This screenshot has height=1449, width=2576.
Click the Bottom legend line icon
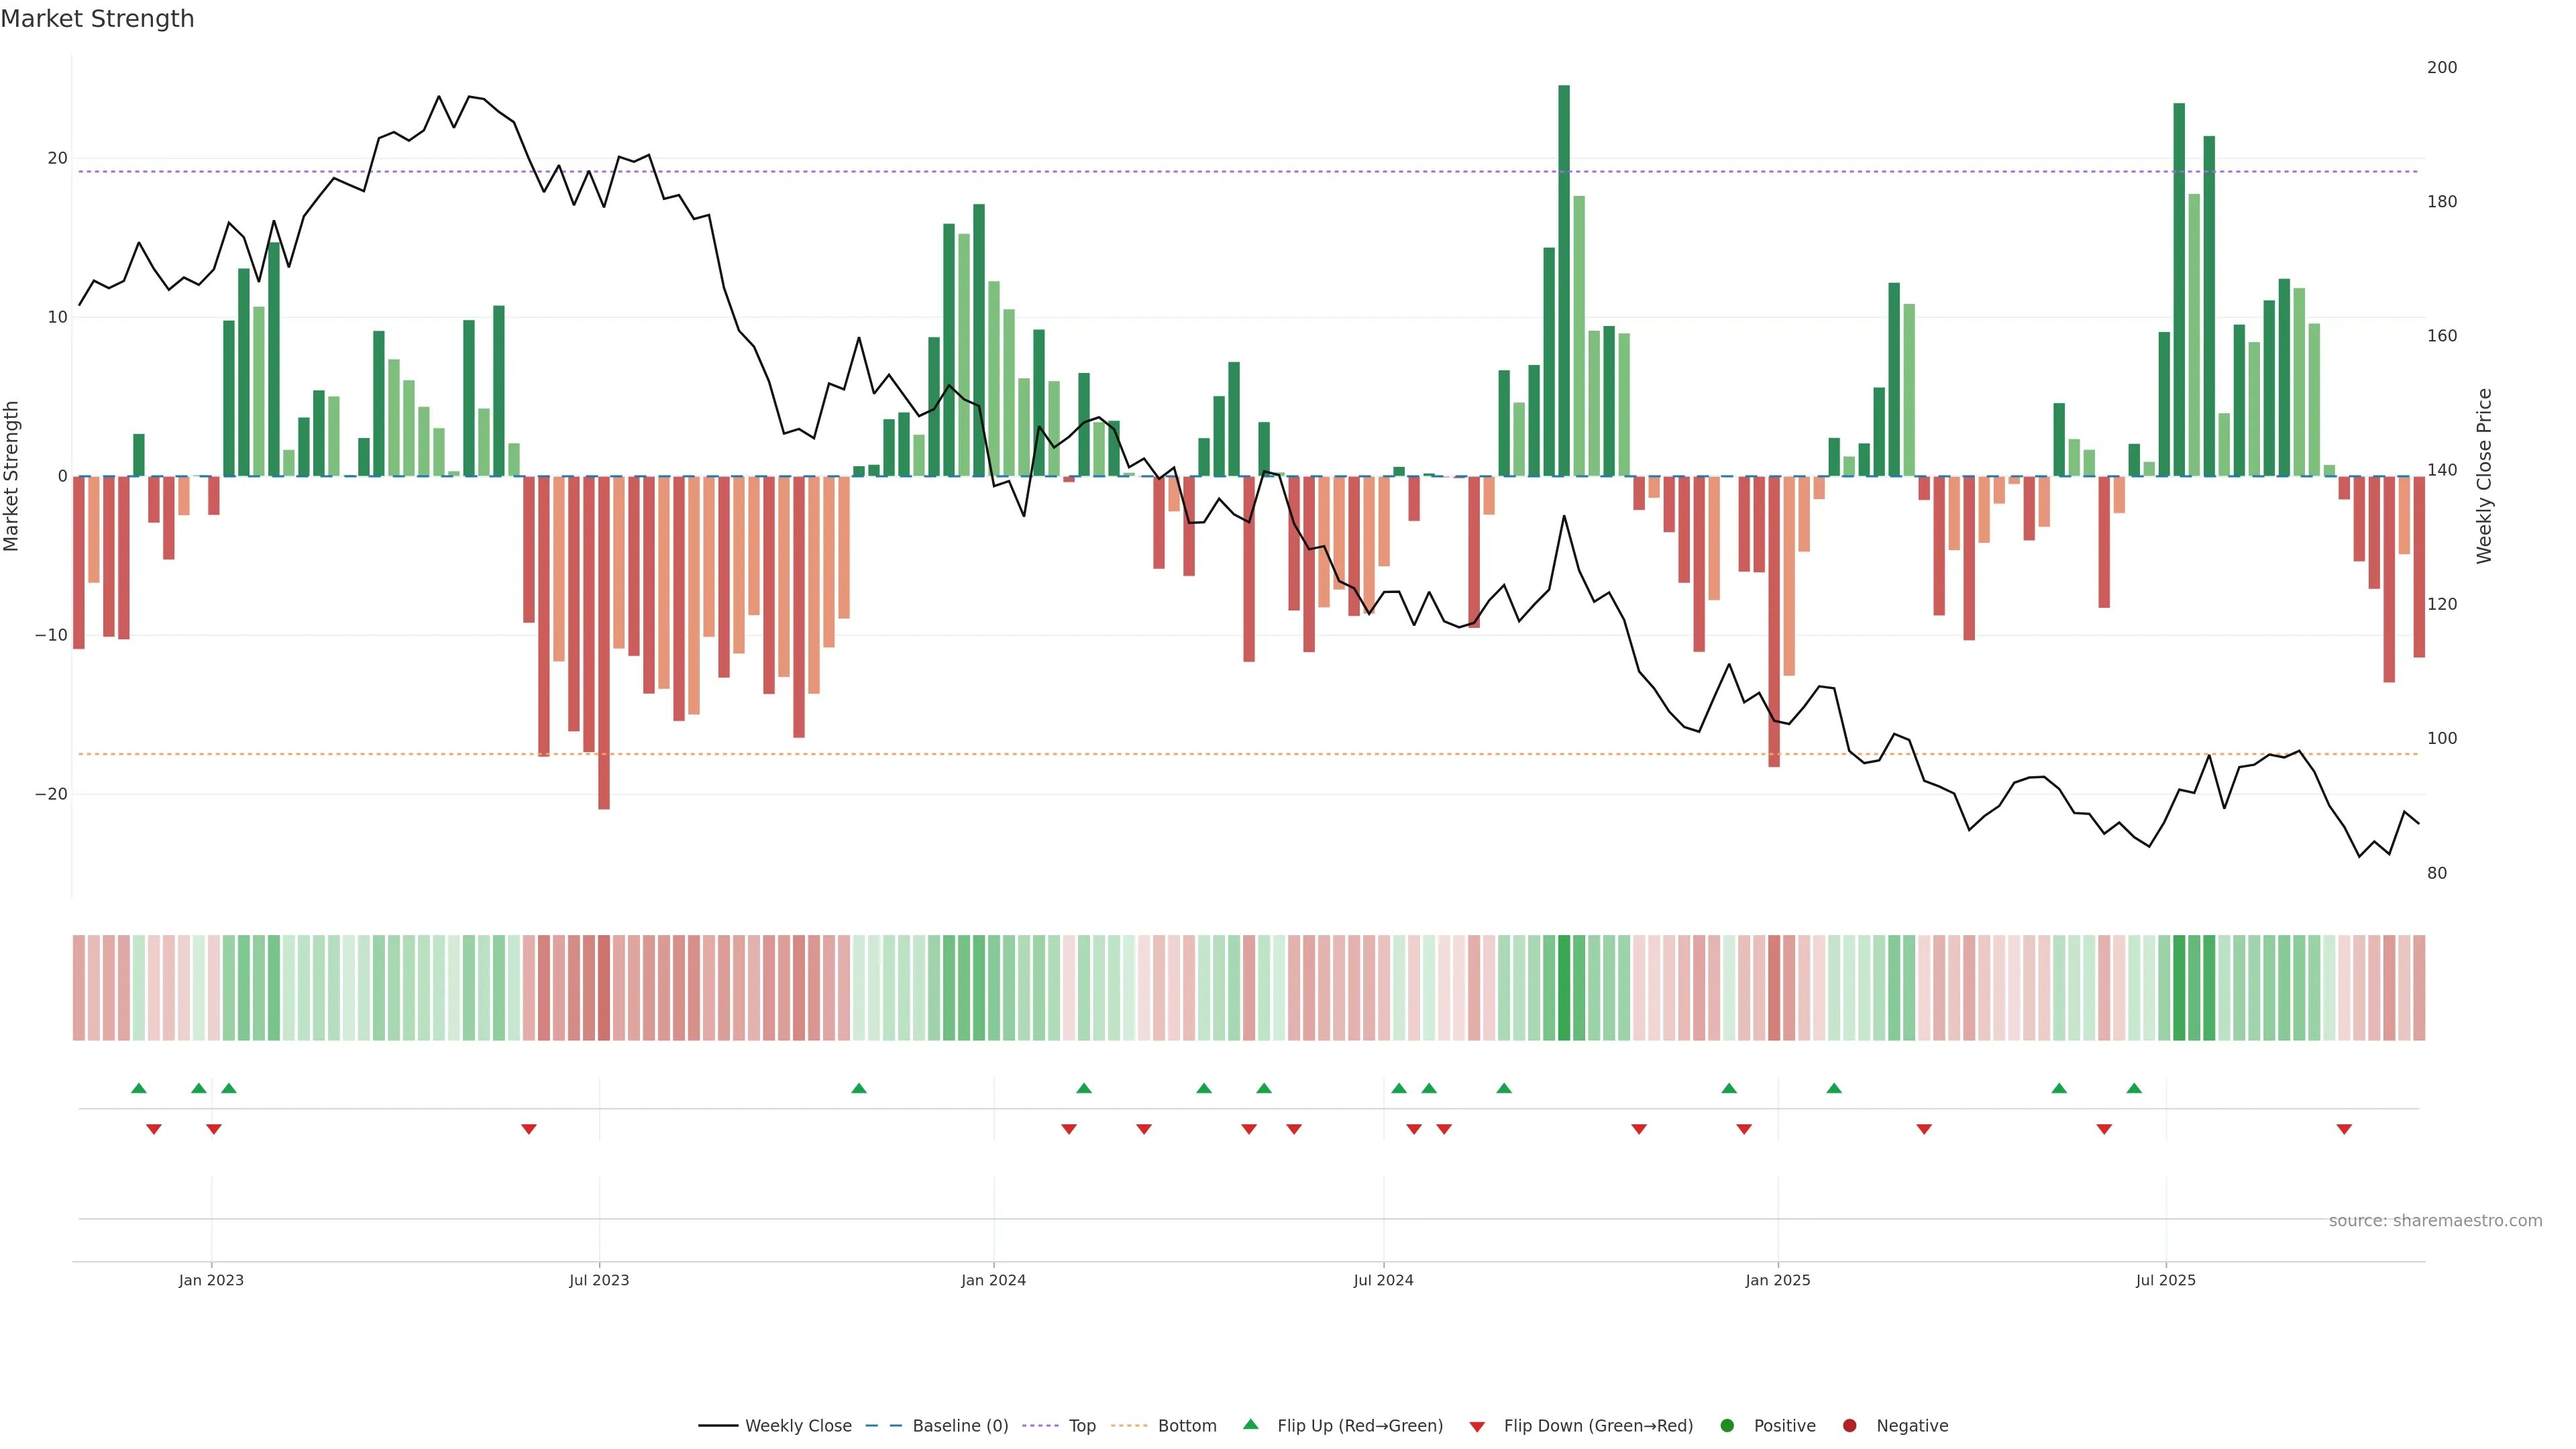pyautogui.click(x=1129, y=1426)
